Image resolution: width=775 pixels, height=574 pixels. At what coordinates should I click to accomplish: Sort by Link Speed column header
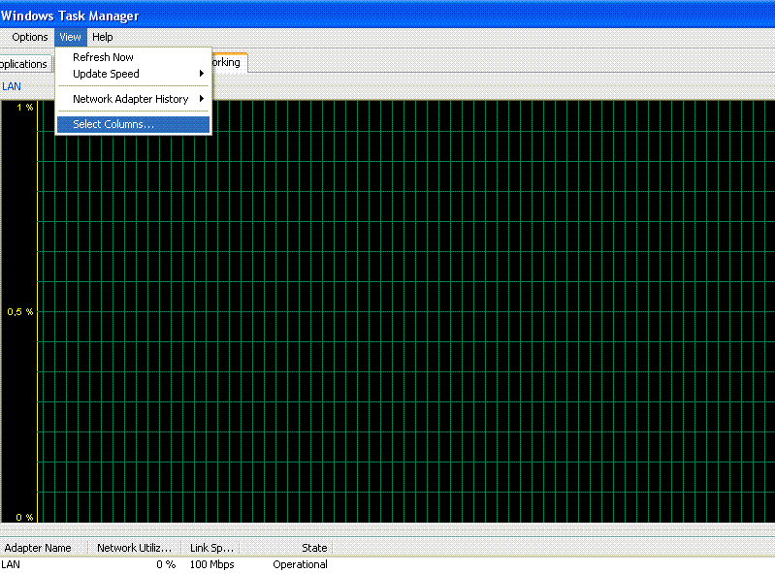pos(211,548)
